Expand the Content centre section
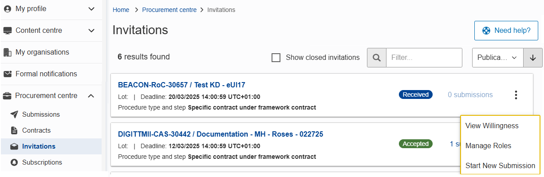Screen dimensions: 544x177 pos(91,31)
